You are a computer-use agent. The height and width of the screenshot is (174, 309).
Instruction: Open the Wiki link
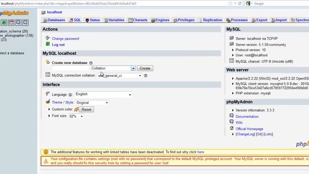[x=239, y=123]
